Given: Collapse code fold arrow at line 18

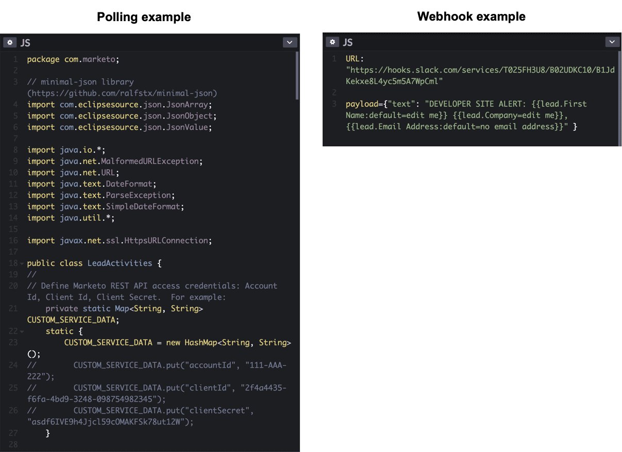Looking at the screenshot, I should [x=22, y=264].
